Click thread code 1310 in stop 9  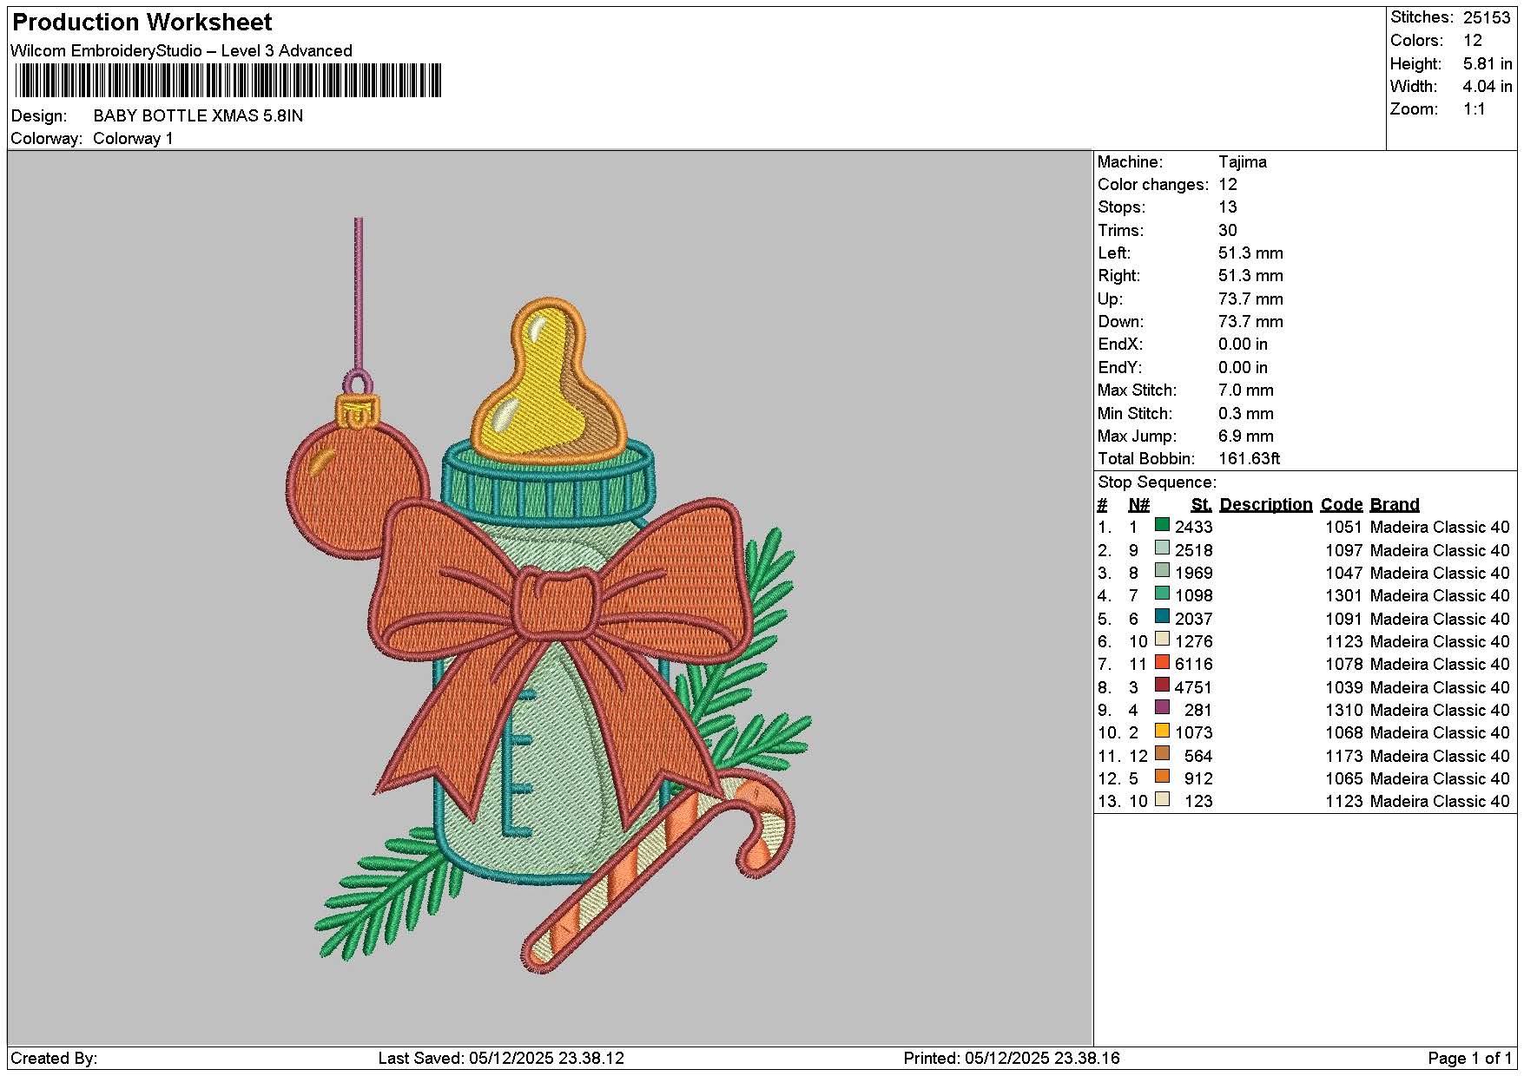(x=1343, y=710)
